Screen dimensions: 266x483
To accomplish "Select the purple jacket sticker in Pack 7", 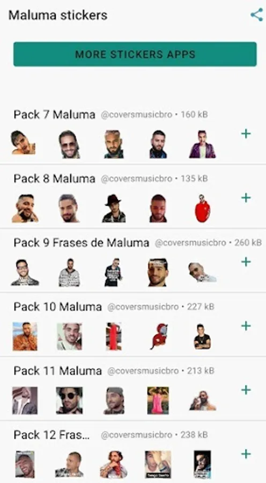I will coord(202,144).
